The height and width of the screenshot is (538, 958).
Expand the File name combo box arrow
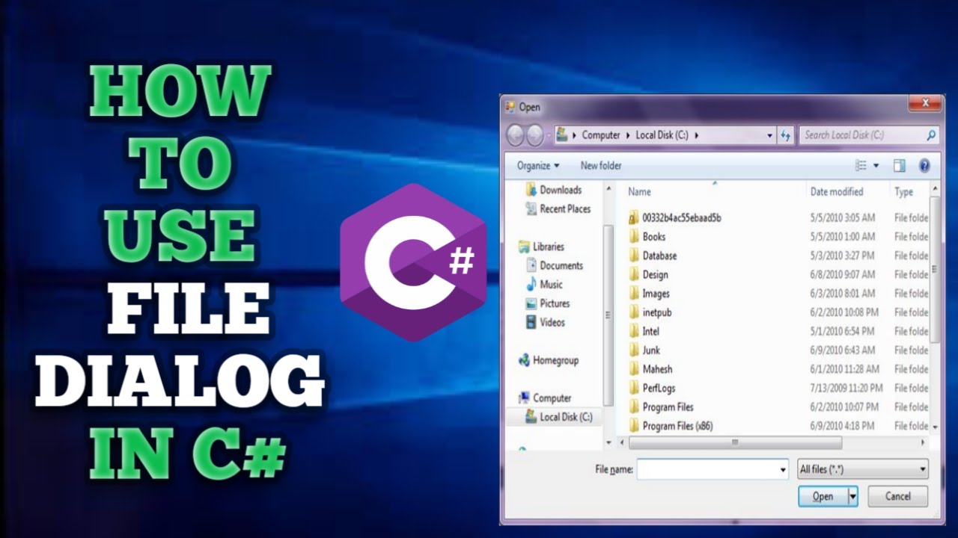[x=783, y=470]
